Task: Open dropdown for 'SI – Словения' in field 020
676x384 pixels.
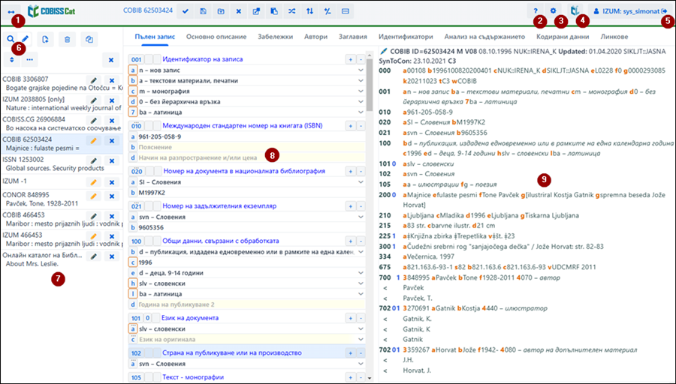Action: tap(361, 182)
